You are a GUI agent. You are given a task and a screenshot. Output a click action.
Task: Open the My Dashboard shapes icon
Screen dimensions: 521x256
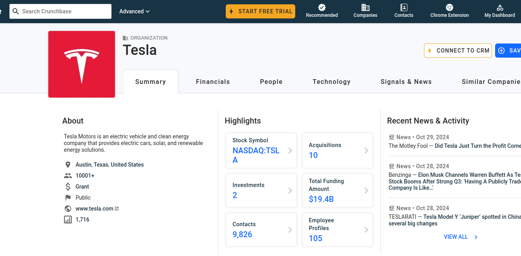click(500, 7)
